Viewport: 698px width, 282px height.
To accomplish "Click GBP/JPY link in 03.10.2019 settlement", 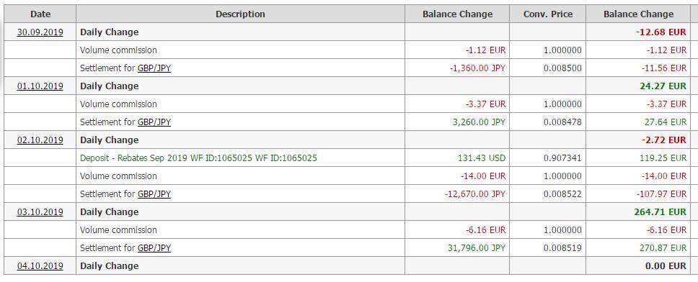I will 154,247.
